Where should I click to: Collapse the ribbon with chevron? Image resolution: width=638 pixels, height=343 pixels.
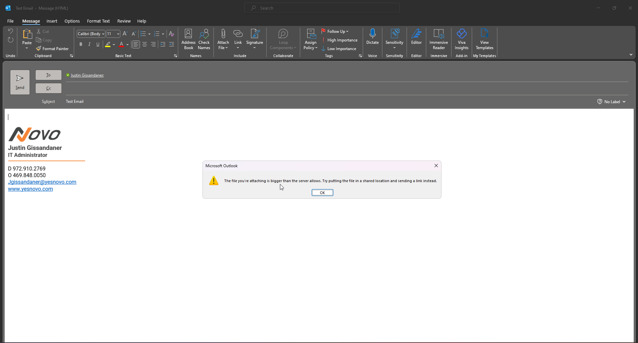pyautogui.click(x=631, y=54)
